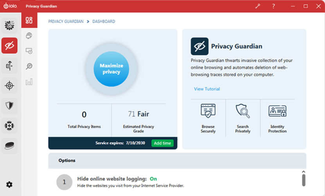Click the Browse Securely icon
Viewport: 325px width, 196px height.
tap(208, 111)
